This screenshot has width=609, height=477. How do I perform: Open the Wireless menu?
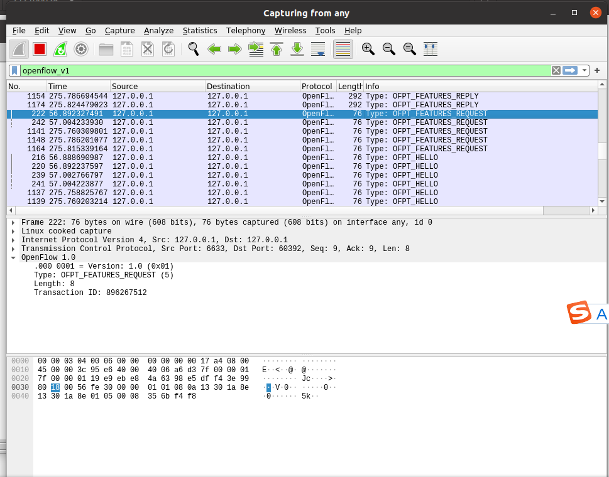coord(290,31)
